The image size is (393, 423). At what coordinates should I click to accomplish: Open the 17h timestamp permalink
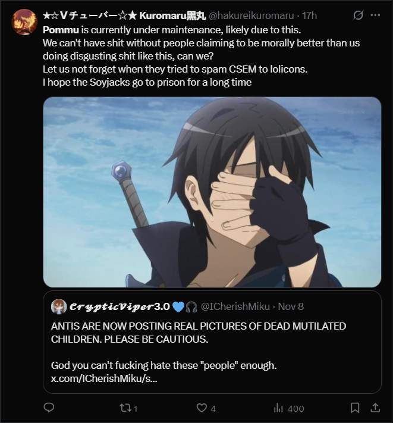[309, 15]
